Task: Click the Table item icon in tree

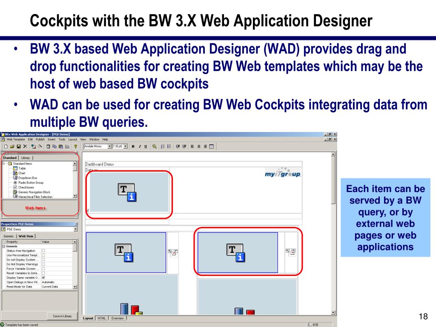Action: (x=15, y=168)
